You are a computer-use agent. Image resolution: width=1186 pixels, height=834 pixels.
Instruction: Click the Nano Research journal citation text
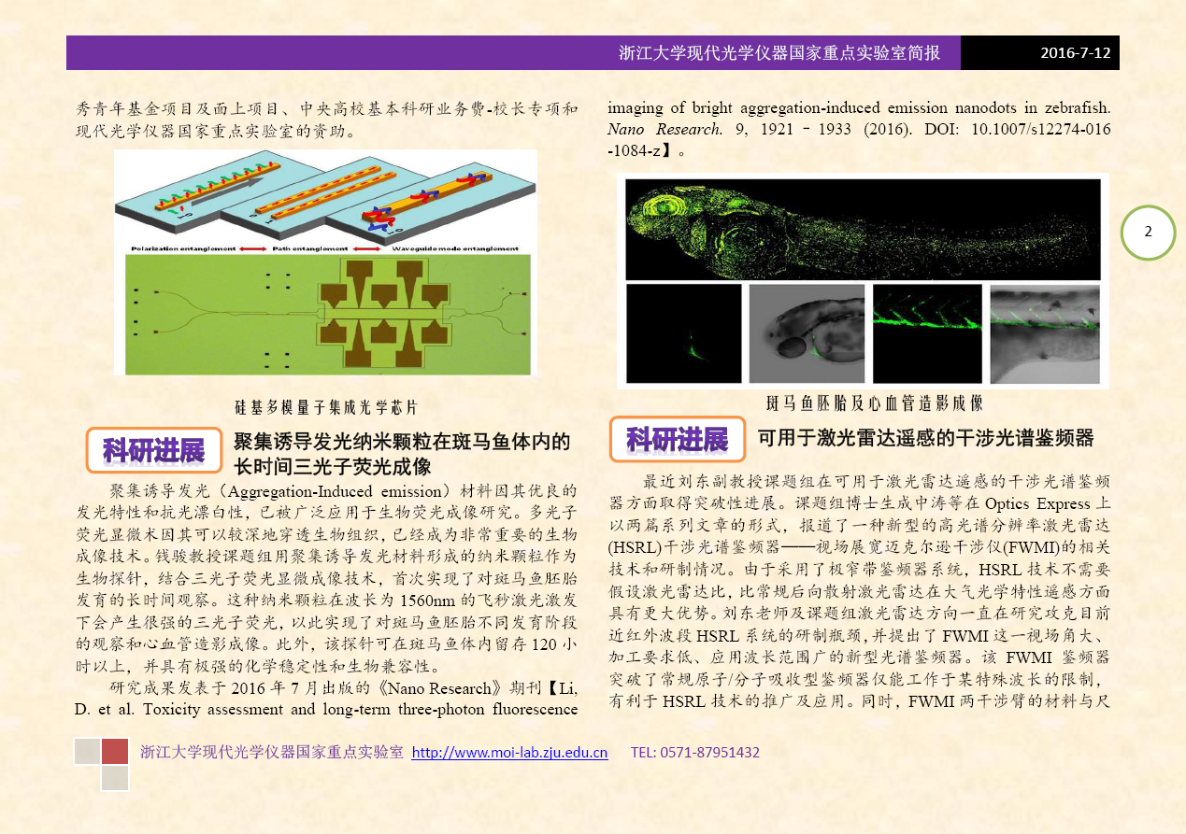pyautogui.click(x=664, y=129)
